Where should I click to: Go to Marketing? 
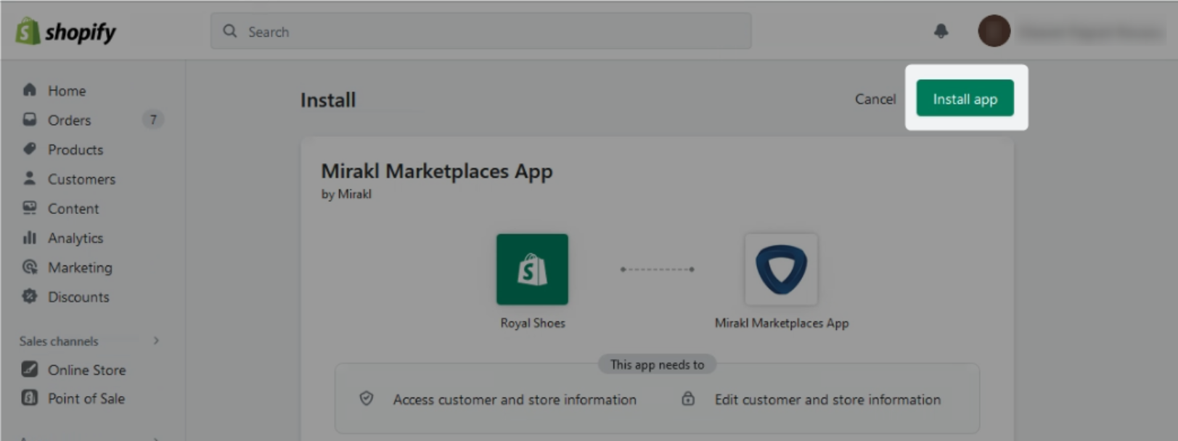pos(80,268)
